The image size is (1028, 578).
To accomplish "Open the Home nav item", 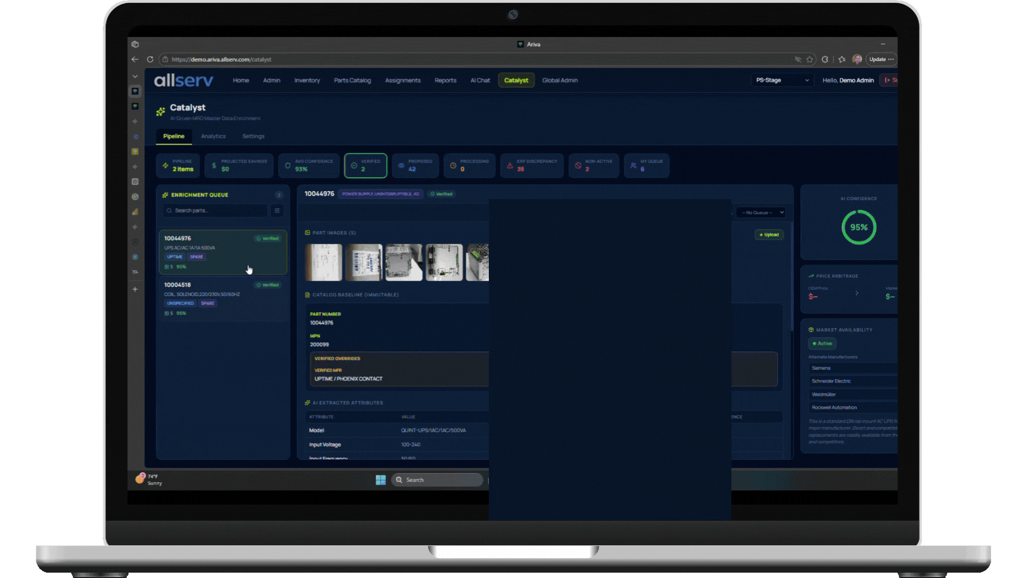I will (x=241, y=80).
